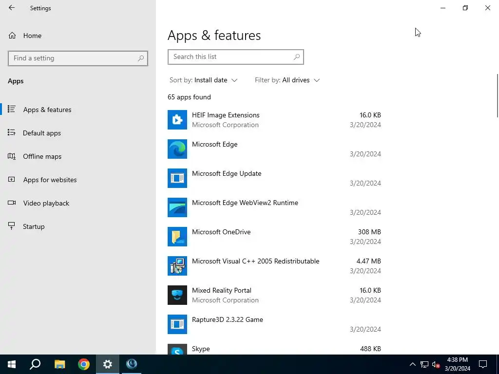
Task: Click the Startup sidebar icon
Action: pyautogui.click(x=12, y=226)
